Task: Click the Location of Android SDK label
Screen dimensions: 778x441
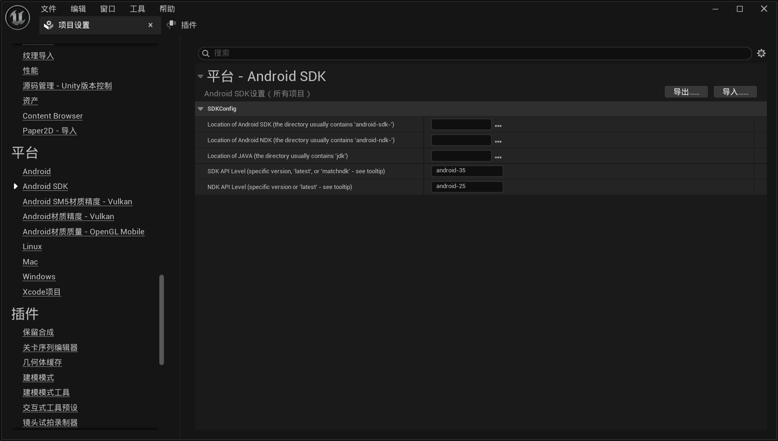Action: pos(301,125)
